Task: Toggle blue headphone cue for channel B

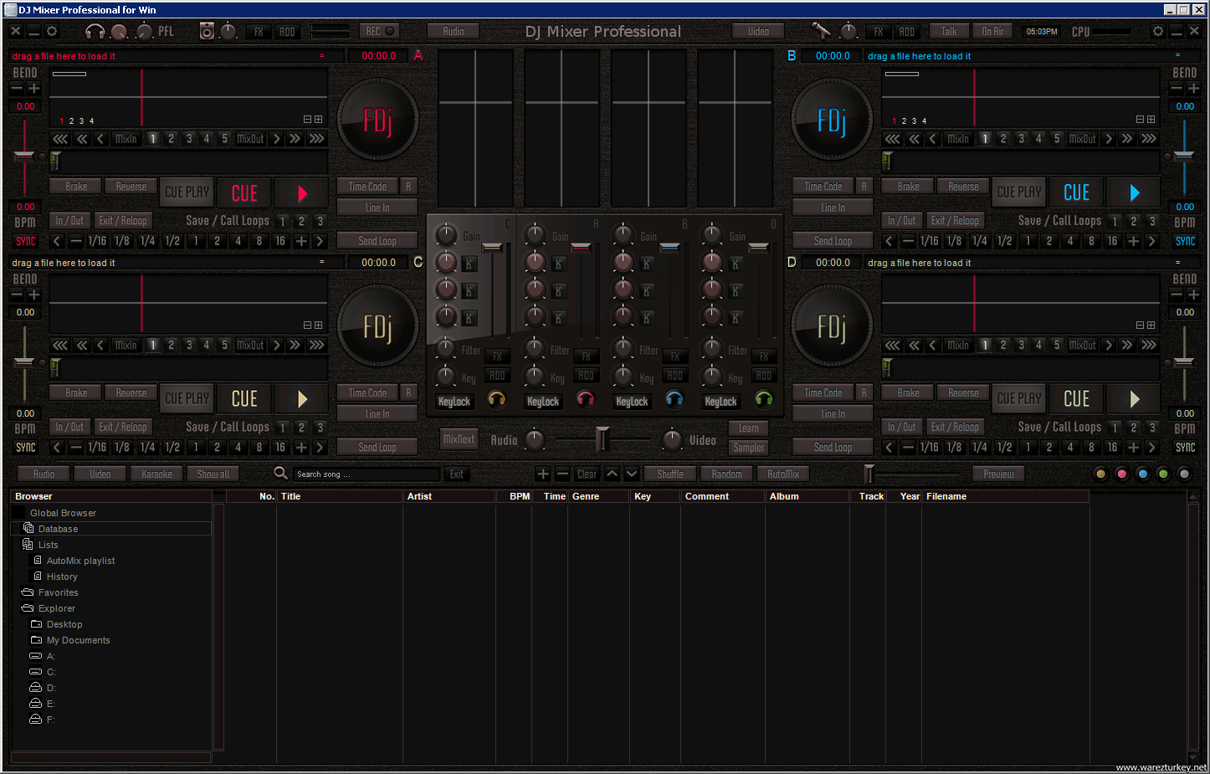Action: pyautogui.click(x=674, y=399)
